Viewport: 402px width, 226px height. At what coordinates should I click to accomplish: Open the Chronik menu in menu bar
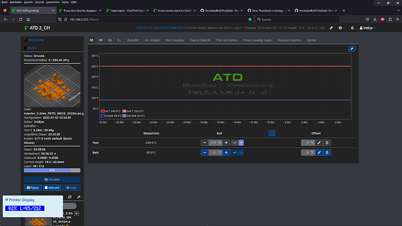click(40, 2)
